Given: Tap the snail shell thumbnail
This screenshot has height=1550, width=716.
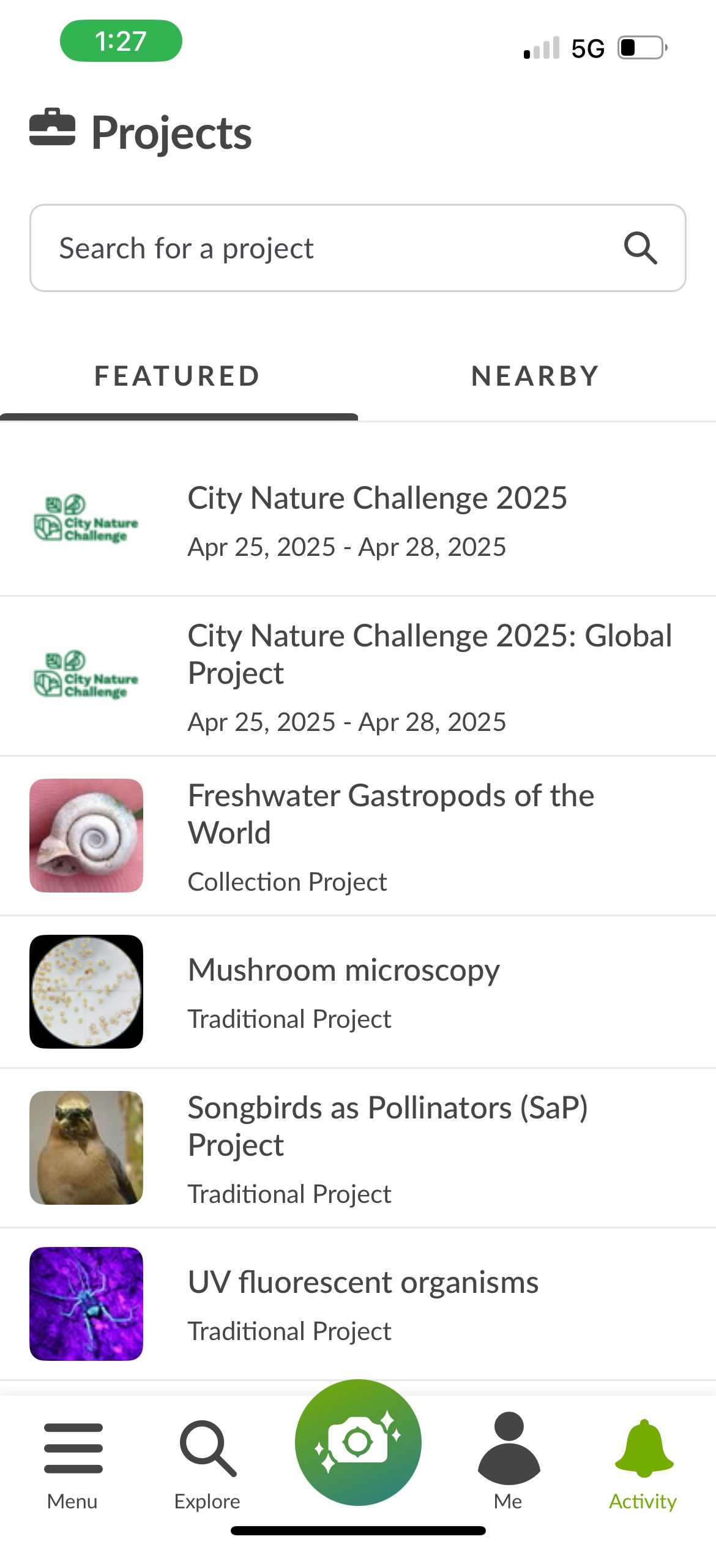Looking at the screenshot, I should tap(86, 836).
